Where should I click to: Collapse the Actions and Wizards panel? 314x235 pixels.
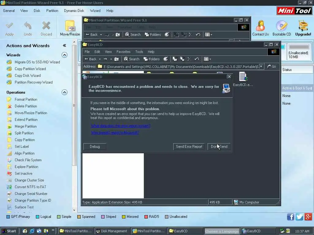(64, 46)
